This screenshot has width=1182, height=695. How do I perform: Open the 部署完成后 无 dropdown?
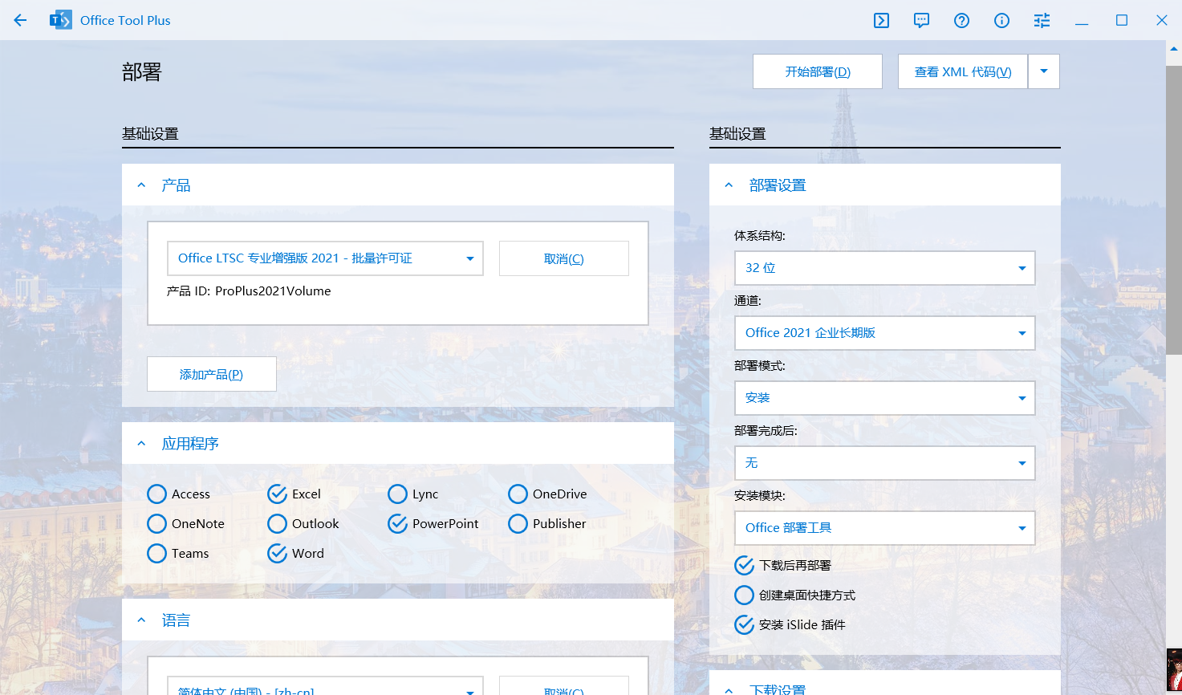tap(884, 463)
